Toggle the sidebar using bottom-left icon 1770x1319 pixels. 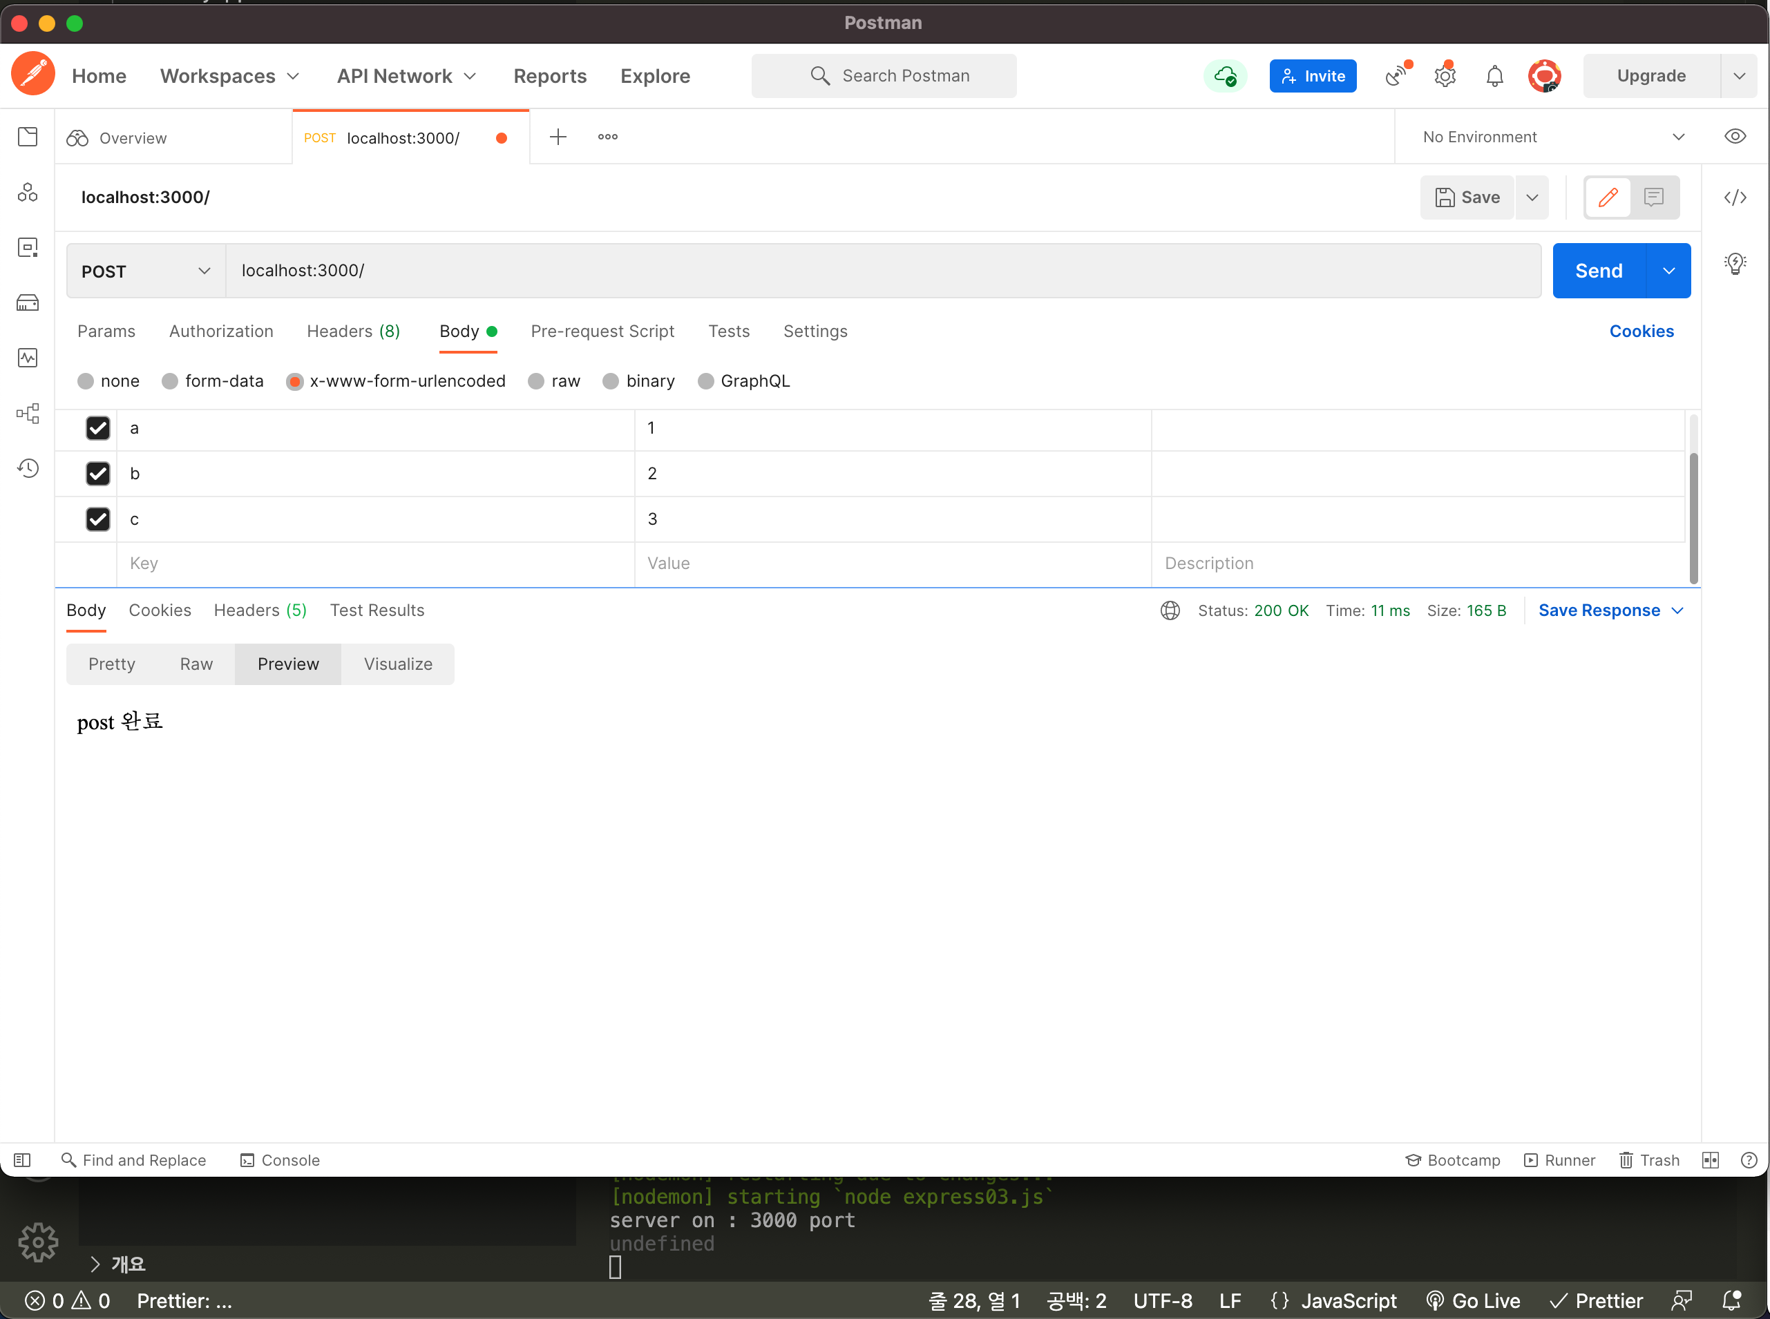[22, 1160]
